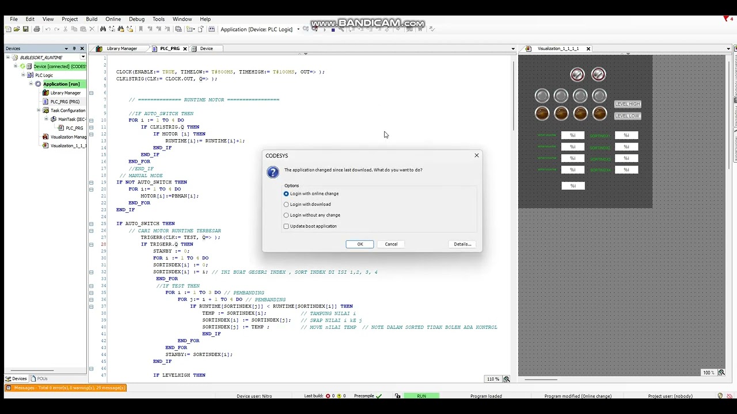Open the Debug menu
This screenshot has height=414, width=737.
coord(136,19)
